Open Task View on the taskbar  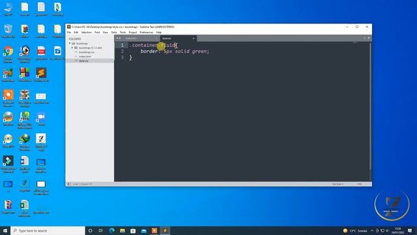point(101,230)
